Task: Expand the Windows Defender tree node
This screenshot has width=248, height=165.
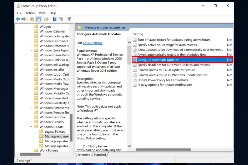Action: click(x=31, y=46)
